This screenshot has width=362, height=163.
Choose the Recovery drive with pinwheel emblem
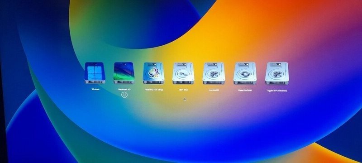(x=154, y=73)
